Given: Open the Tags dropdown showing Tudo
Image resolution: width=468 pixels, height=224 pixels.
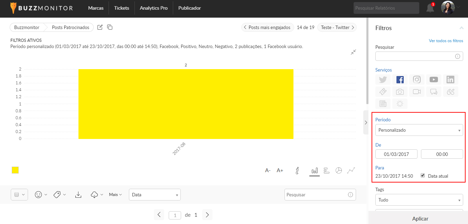Looking at the screenshot, I should (419, 200).
